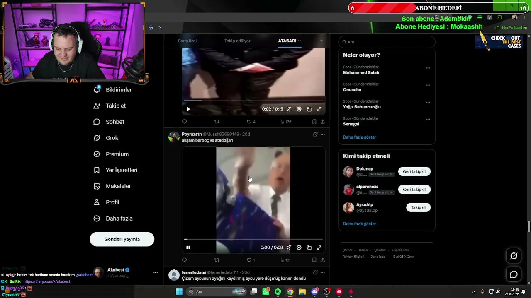Pause the Poyrazstn video
The height and width of the screenshot is (298, 531).
click(188, 248)
